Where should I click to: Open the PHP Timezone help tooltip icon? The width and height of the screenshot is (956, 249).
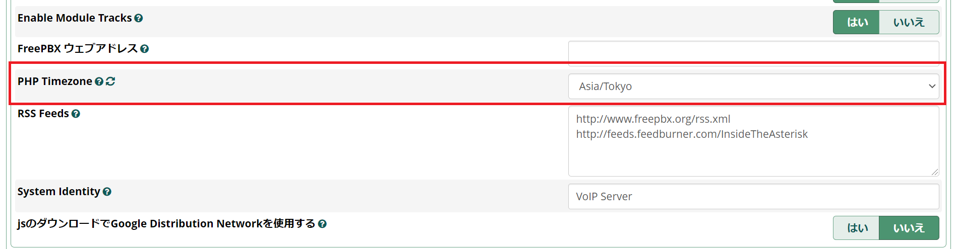tap(99, 81)
